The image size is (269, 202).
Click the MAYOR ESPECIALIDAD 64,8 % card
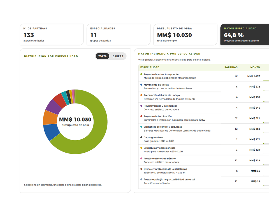pyautogui.click(x=245, y=35)
